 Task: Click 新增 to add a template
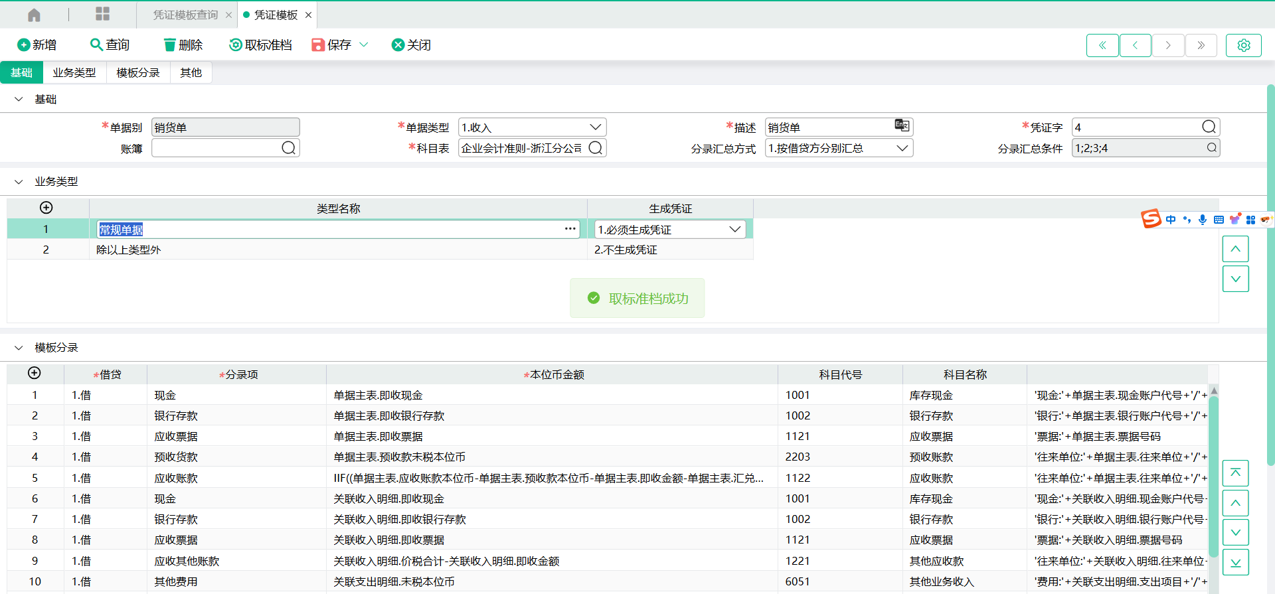37,44
